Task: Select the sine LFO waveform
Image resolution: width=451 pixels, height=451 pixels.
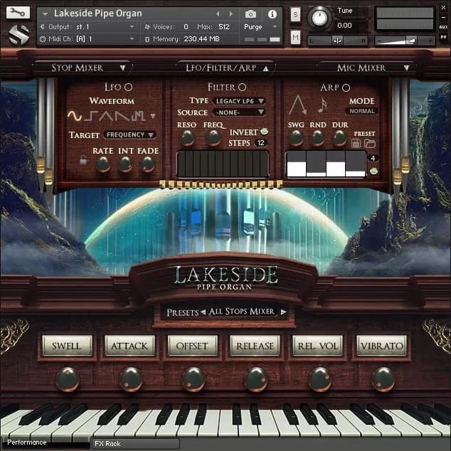Action: [75, 116]
